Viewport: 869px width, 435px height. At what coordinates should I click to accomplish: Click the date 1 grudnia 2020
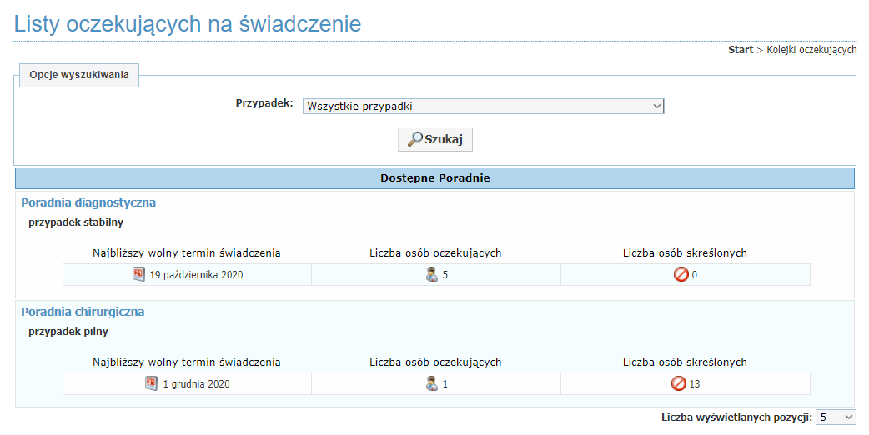[196, 384]
